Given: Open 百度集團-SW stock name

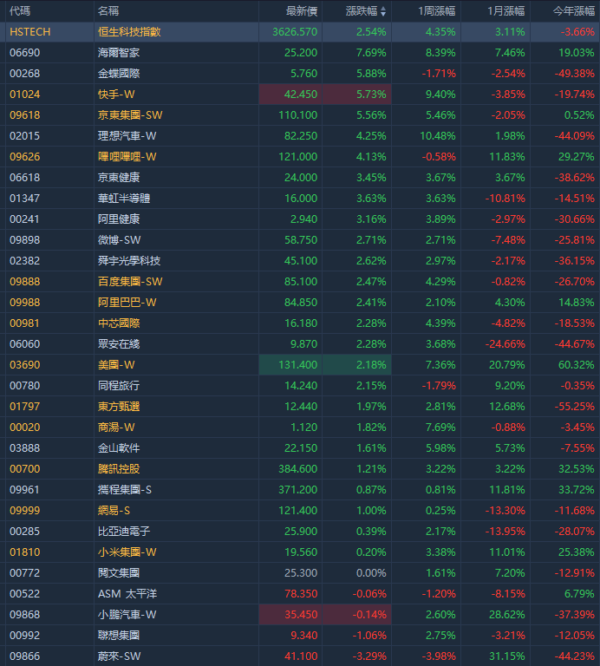Looking at the screenshot, I should click(x=130, y=282).
